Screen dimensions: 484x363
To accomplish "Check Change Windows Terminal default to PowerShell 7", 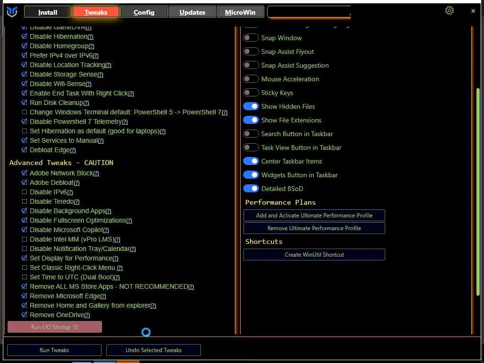I will point(25,112).
